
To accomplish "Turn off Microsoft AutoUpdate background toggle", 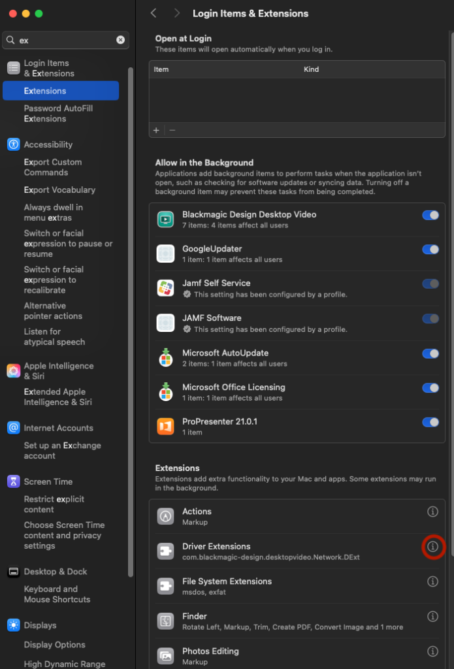I will pos(430,353).
